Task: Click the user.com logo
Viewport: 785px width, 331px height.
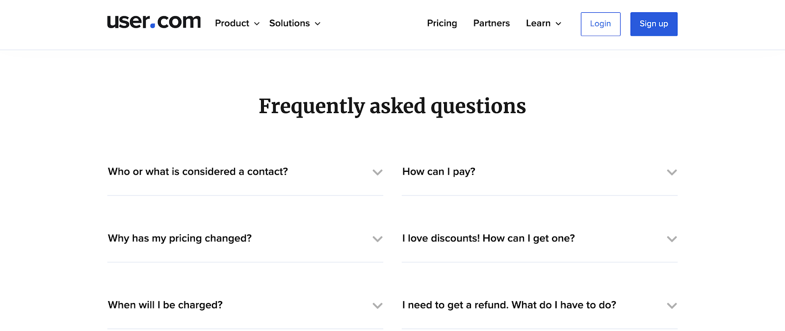Action: (x=154, y=22)
